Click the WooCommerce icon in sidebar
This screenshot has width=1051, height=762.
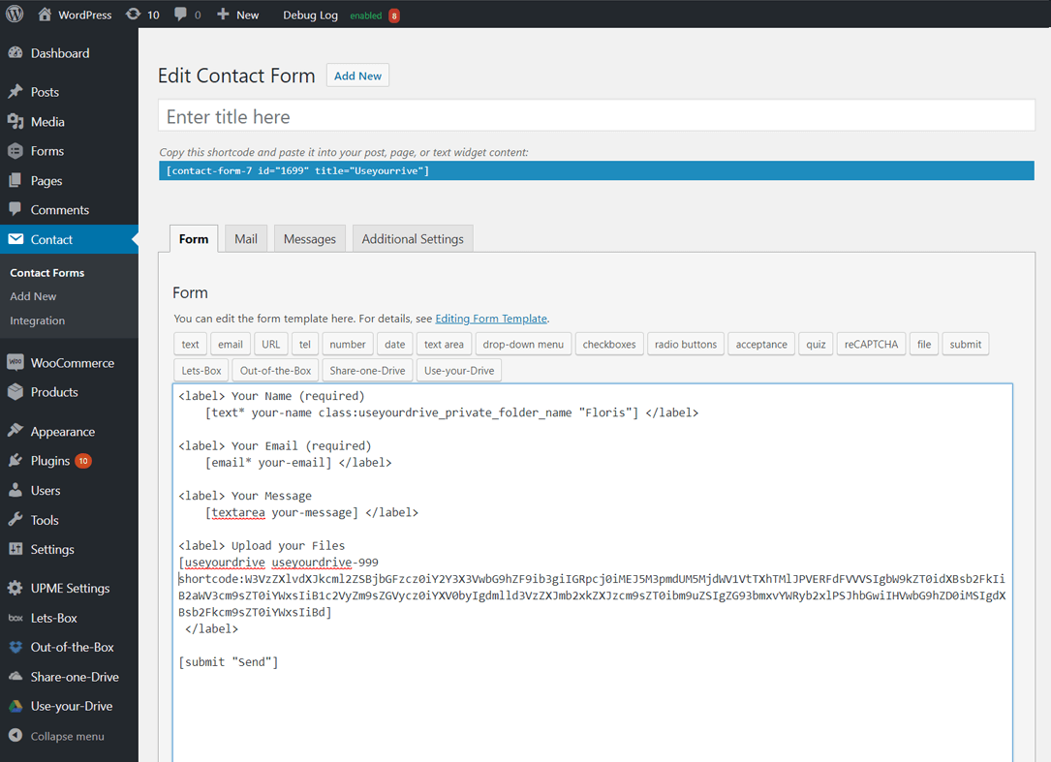(15, 362)
